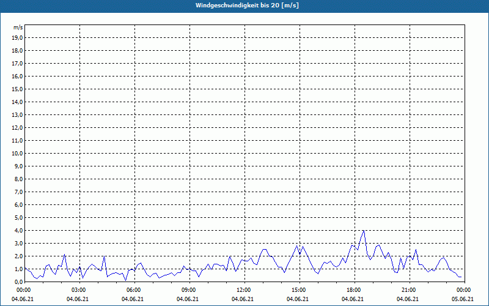Select the 12:00 time axis label
Screen dimensions: 489x306
click(243, 289)
